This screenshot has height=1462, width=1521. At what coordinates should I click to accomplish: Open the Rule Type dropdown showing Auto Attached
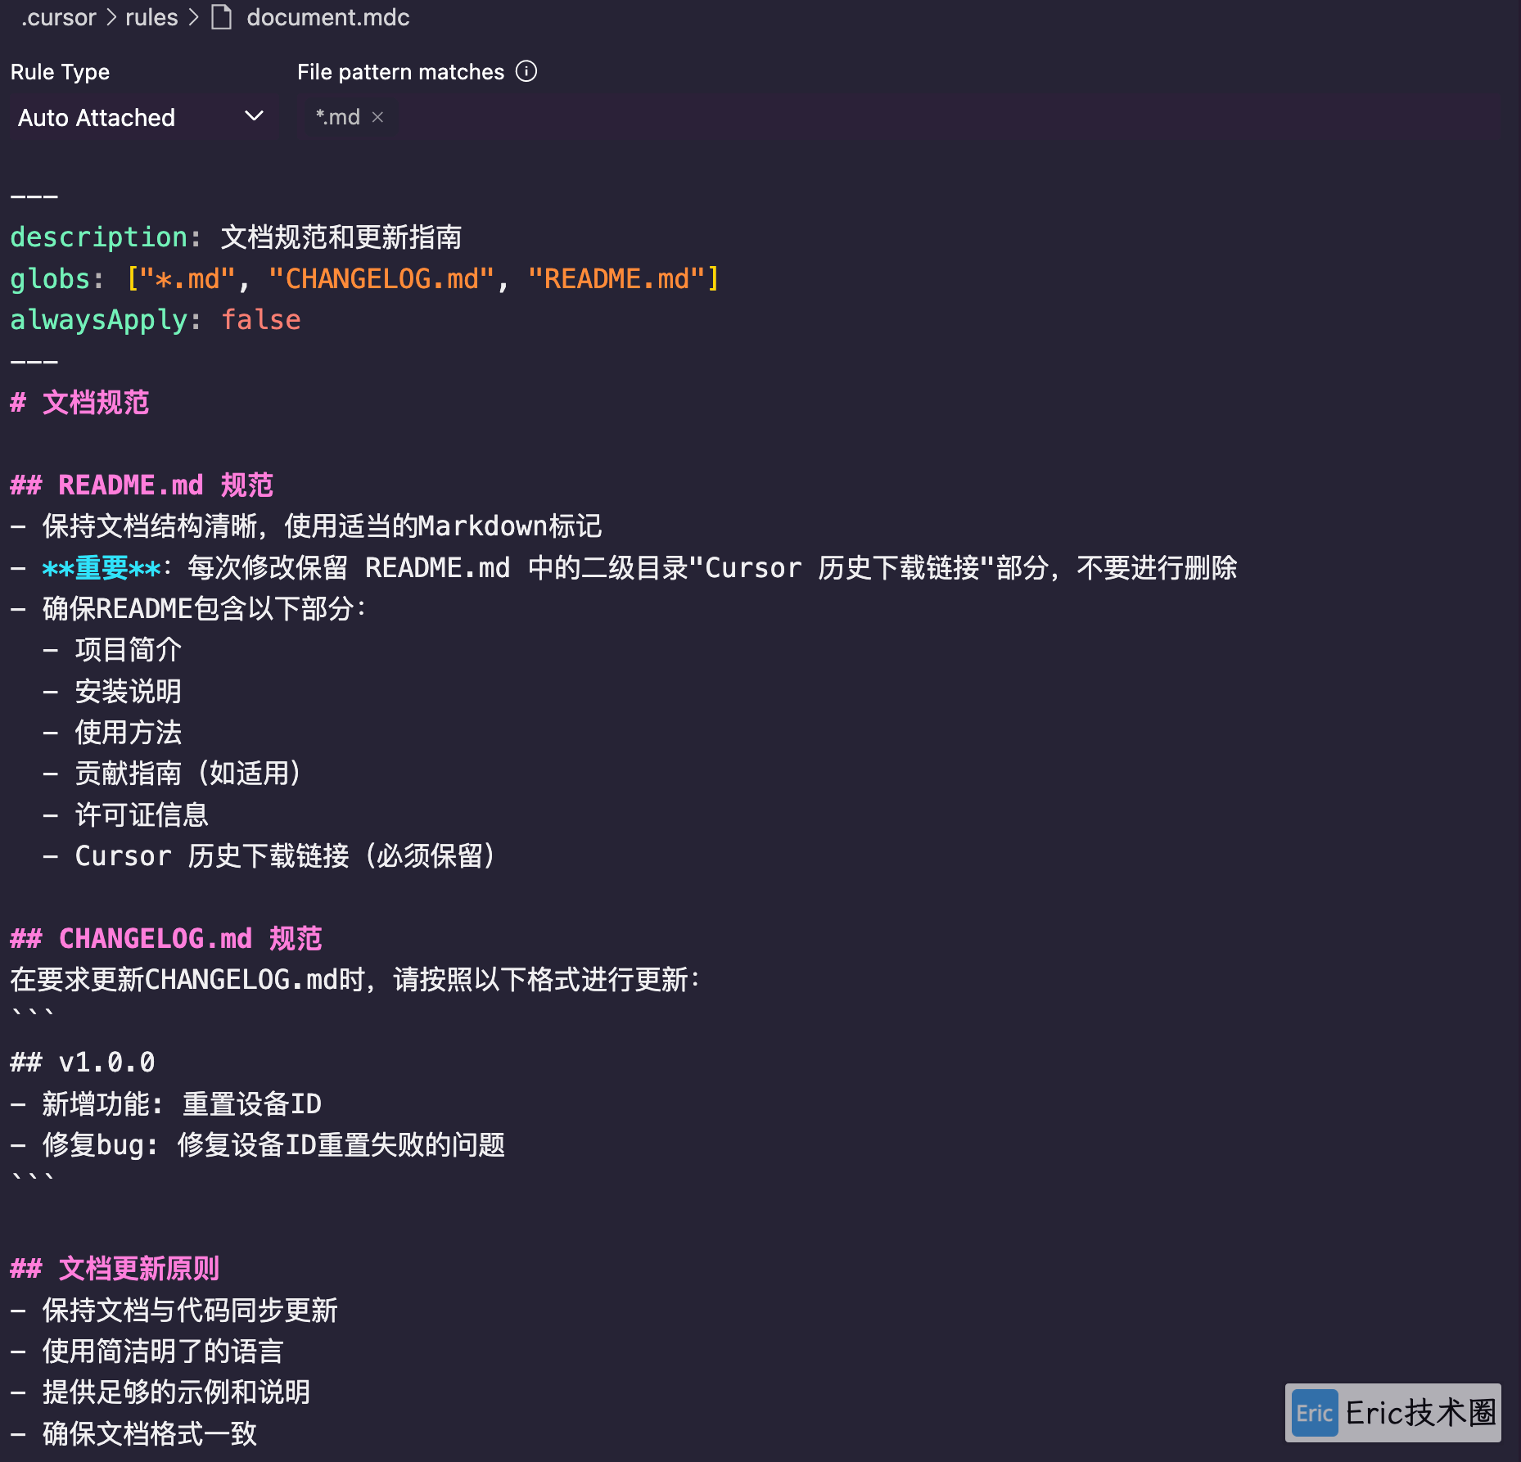click(141, 118)
